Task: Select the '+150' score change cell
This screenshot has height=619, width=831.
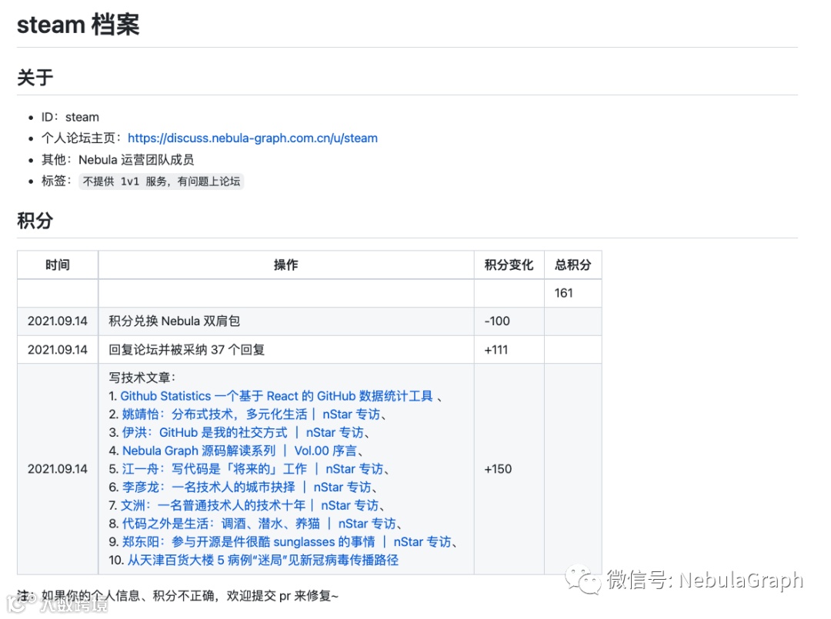Action: pyautogui.click(x=509, y=469)
